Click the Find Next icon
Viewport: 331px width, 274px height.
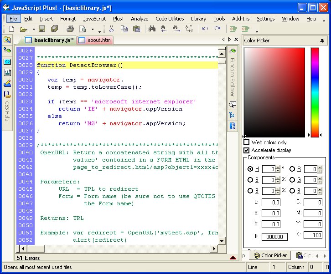(176, 29)
